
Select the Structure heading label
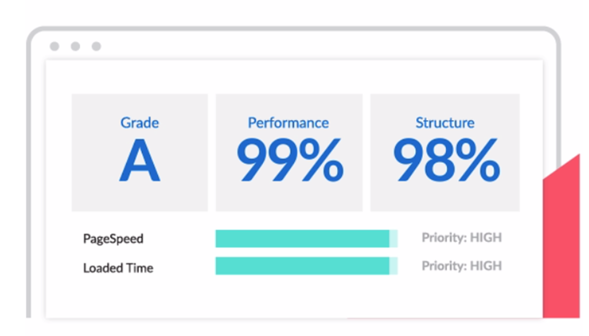(x=445, y=123)
